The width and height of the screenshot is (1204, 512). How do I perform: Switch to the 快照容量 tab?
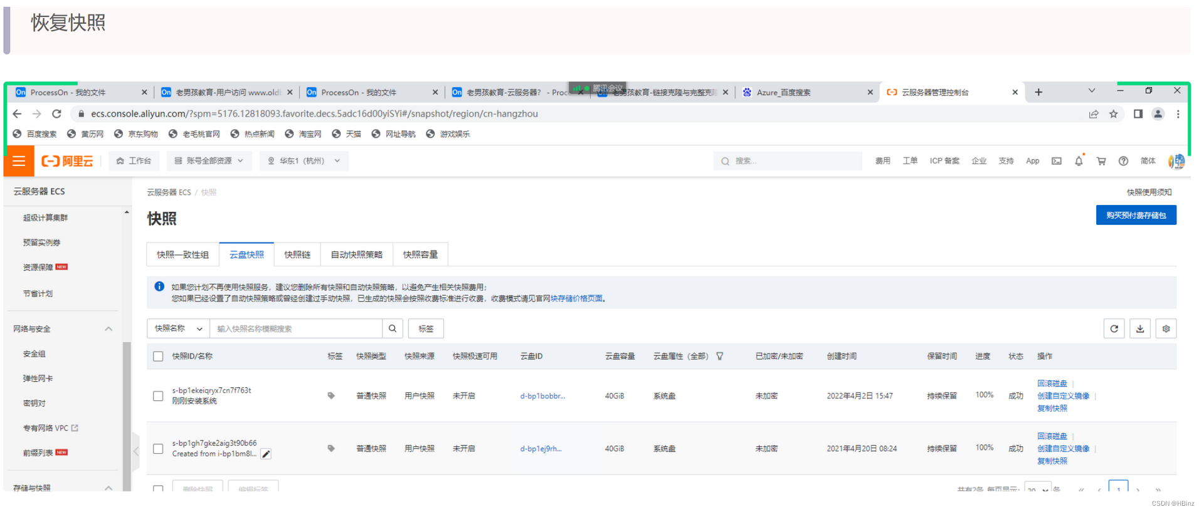pos(420,254)
